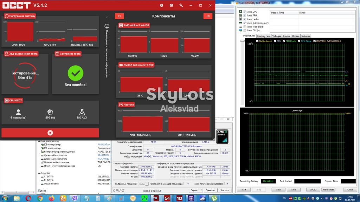The width and height of the screenshot is (360, 202).
Task: Click 'Нагрузка на систему' section label
Action: click(20, 16)
